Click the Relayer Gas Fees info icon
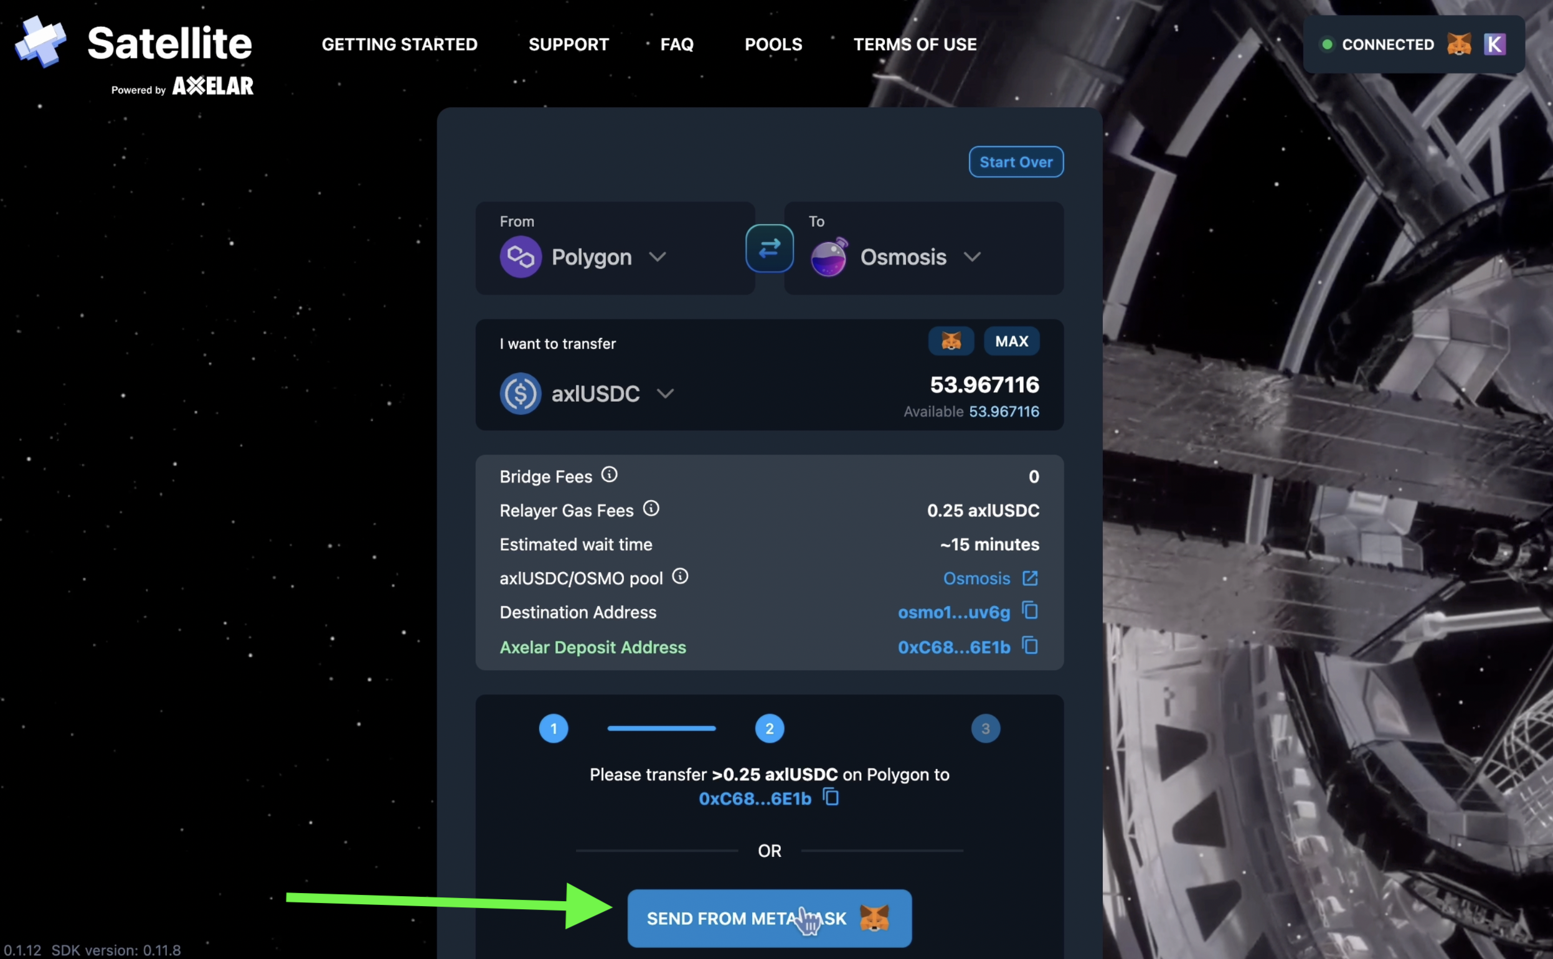The width and height of the screenshot is (1553, 959). (651, 509)
